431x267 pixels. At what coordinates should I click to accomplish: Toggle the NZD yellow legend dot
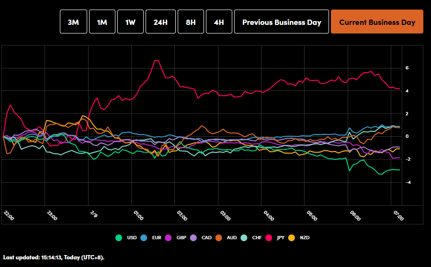292,238
